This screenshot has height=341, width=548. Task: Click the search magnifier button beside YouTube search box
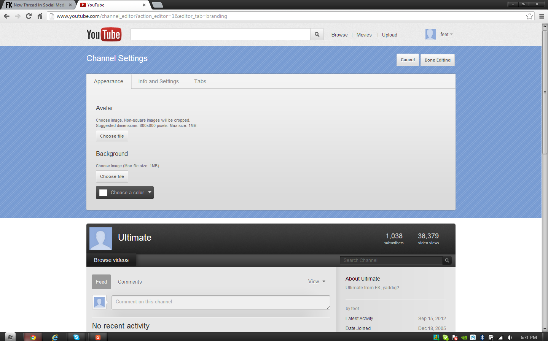(317, 35)
